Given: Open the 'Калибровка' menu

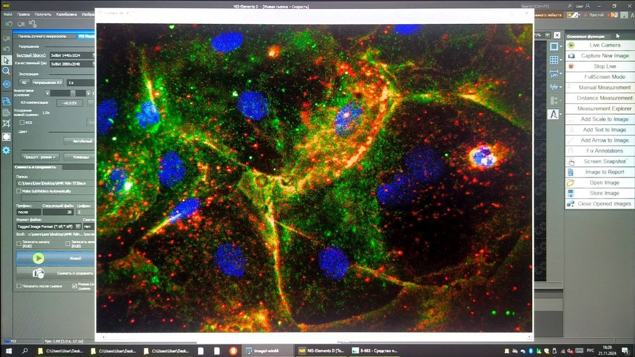Looking at the screenshot, I should (x=67, y=14).
